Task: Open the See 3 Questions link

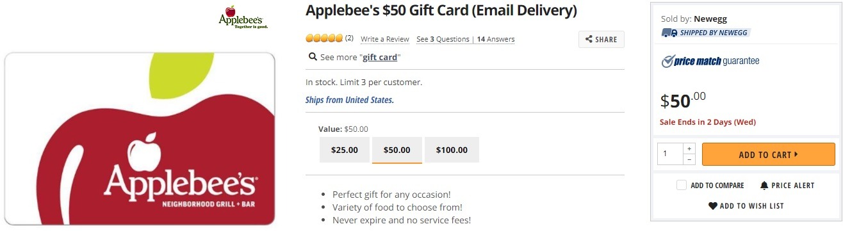Action: [443, 40]
